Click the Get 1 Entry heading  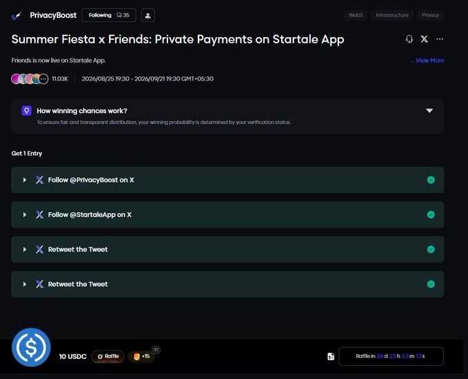click(27, 154)
